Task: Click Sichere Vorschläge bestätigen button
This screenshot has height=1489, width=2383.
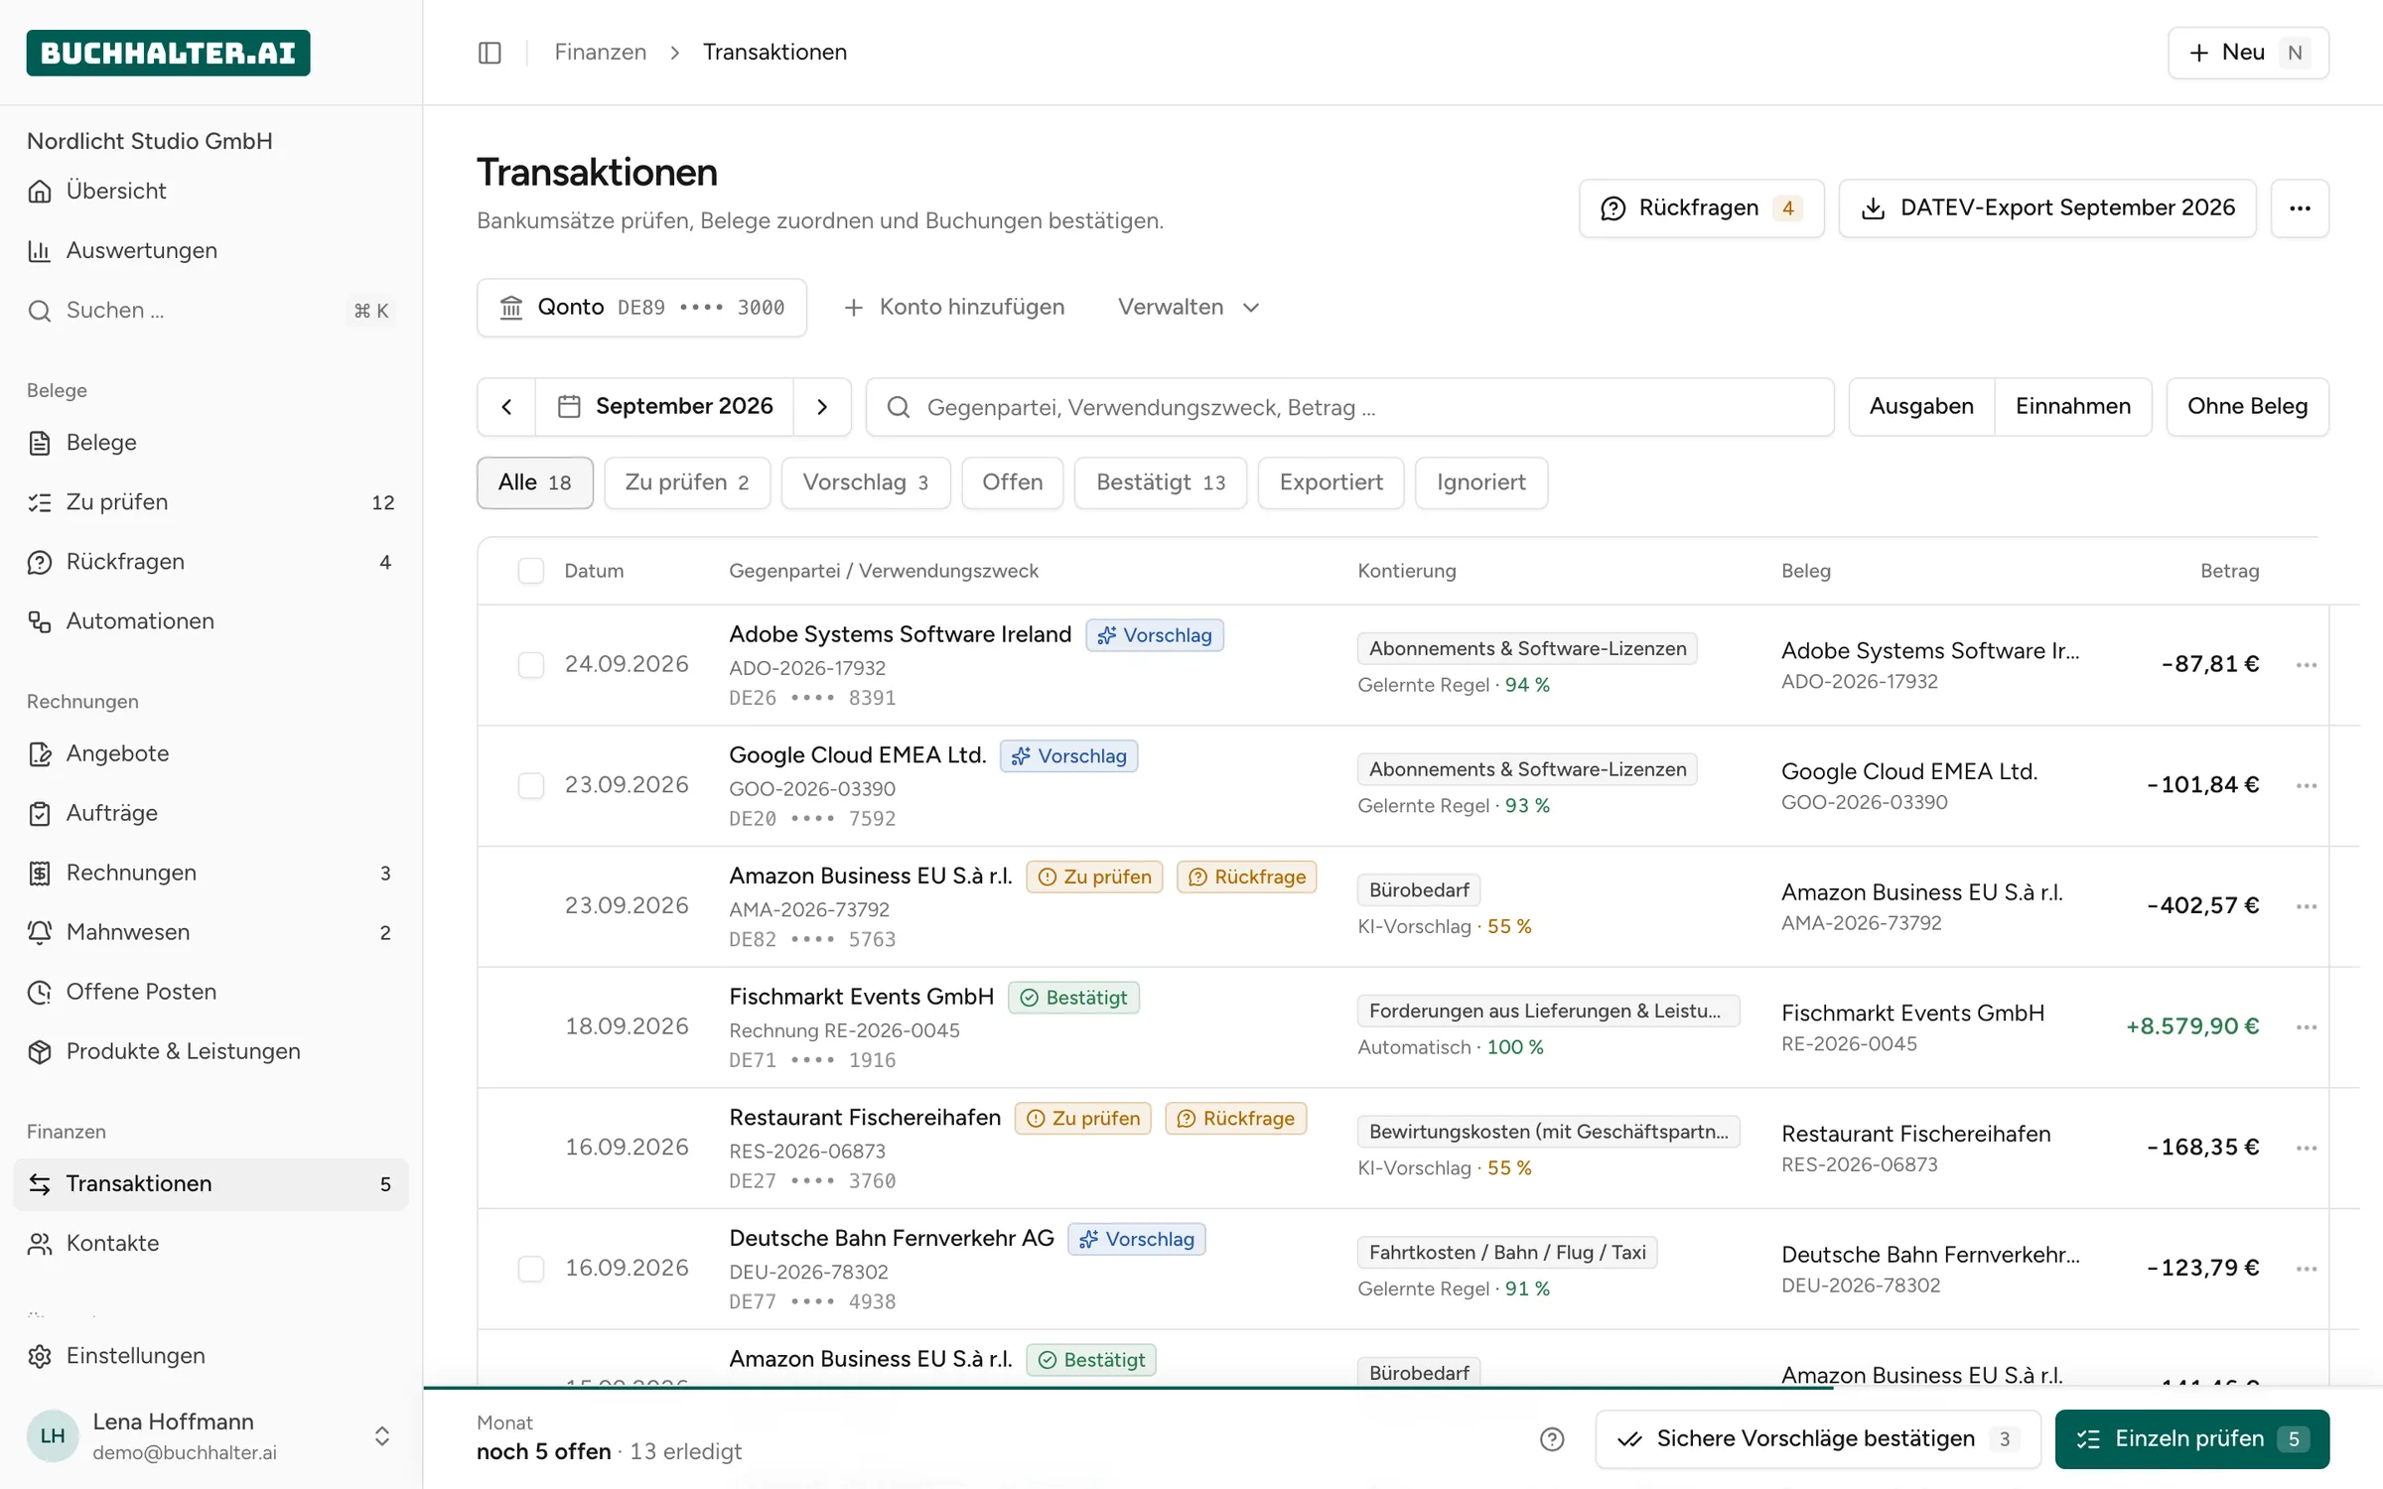Action: point(1818,1439)
